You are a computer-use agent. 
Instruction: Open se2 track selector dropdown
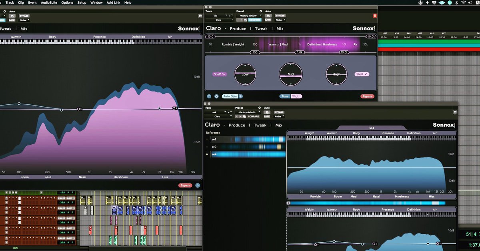click(x=216, y=15)
